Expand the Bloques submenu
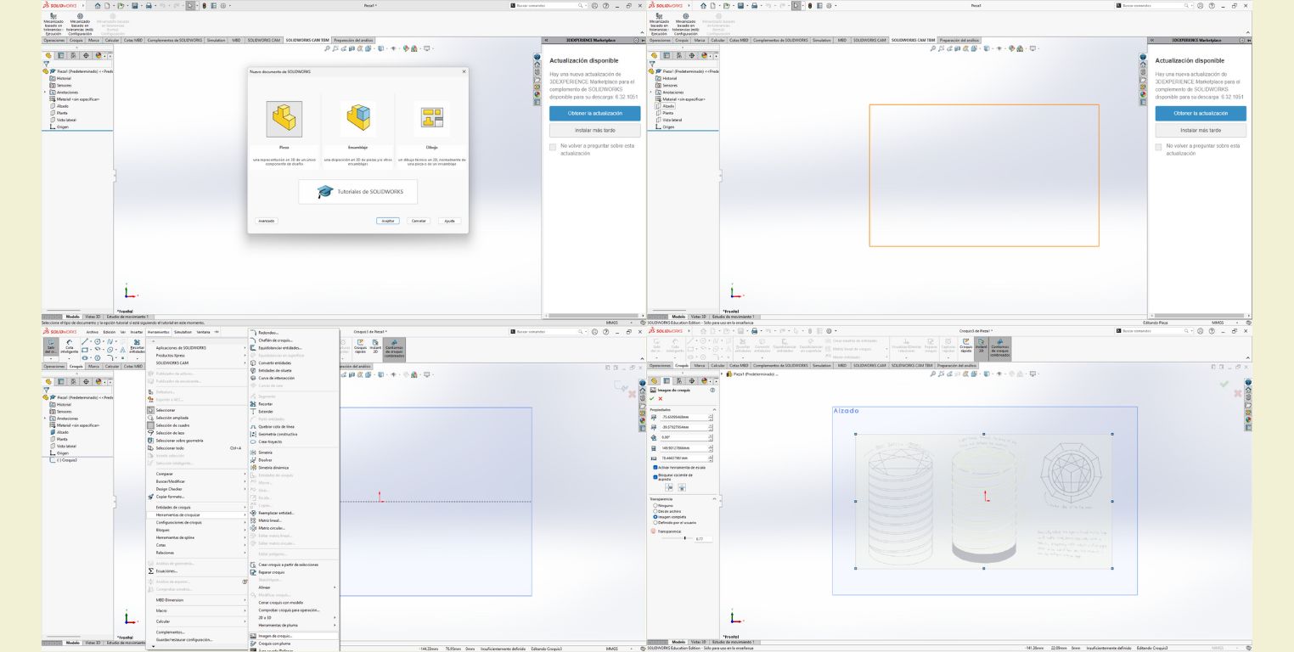1294x652 pixels. [195, 530]
